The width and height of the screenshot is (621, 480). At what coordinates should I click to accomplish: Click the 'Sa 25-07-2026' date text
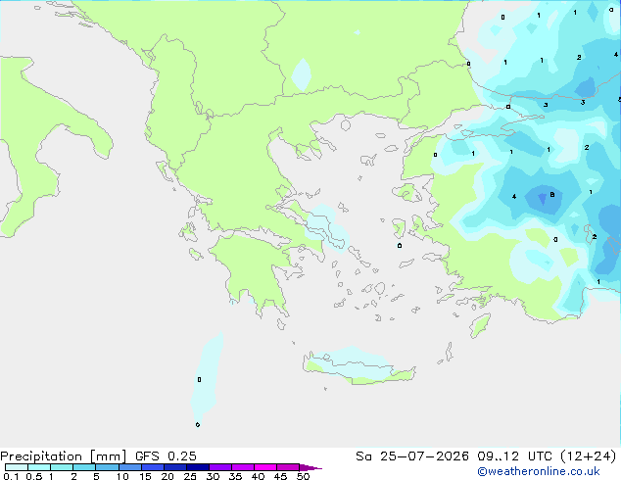pos(412,456)
